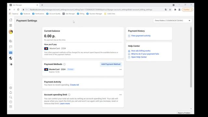Viewport: 208px width, 117px height.
Task: Open the flag pages icon in sidebar
Action: (11, 47)
